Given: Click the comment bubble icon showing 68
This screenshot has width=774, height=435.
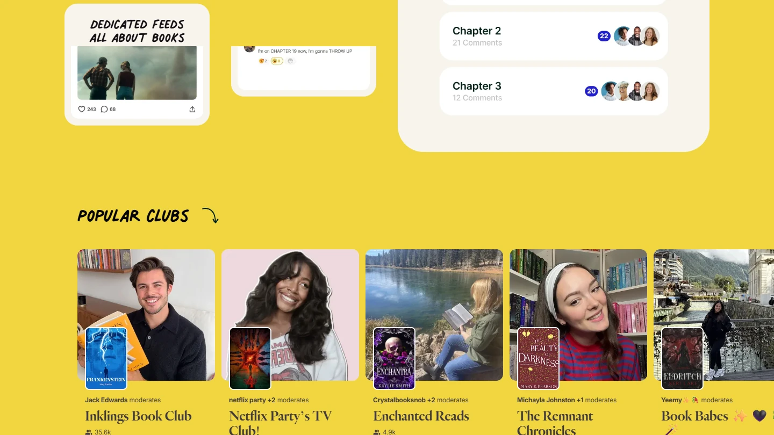Looking at the screenshot, I should (104, 109).
